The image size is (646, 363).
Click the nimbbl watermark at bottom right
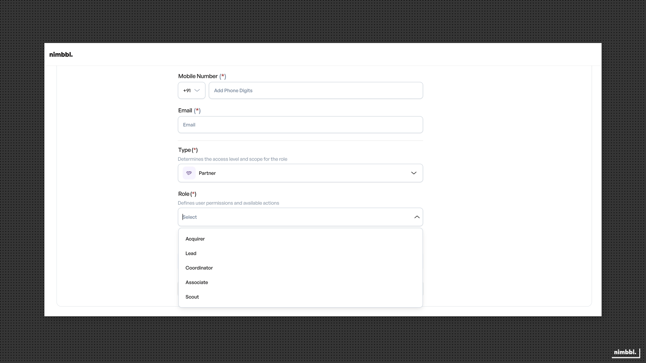coord(625,353)
